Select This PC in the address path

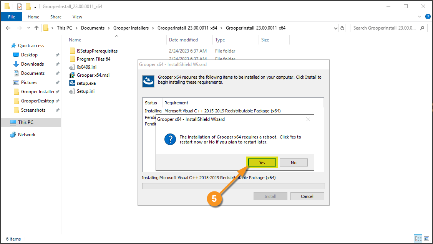pyautogui.click(x=64, y=28)
